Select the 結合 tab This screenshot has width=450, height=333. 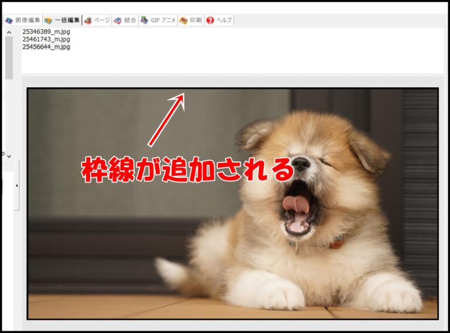[125, 20]
